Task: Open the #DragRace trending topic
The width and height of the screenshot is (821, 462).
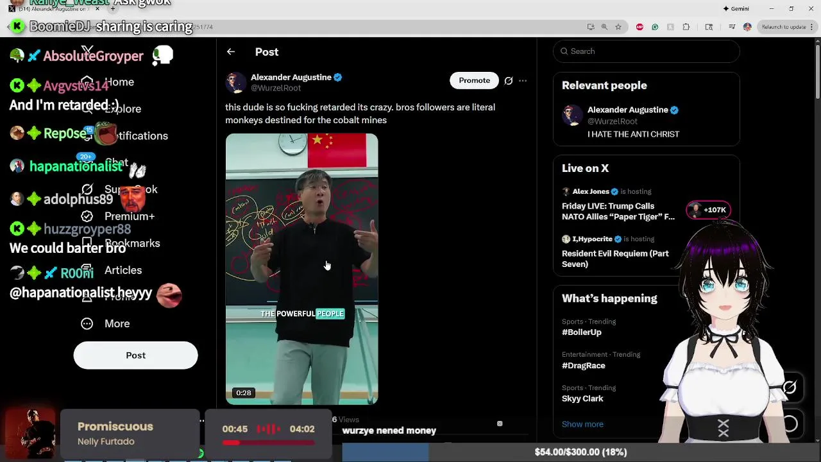Action: tap(584, 365)
